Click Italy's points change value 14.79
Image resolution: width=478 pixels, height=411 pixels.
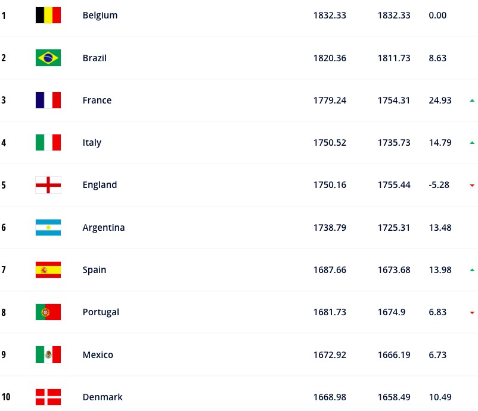click(x=440, y=143)
